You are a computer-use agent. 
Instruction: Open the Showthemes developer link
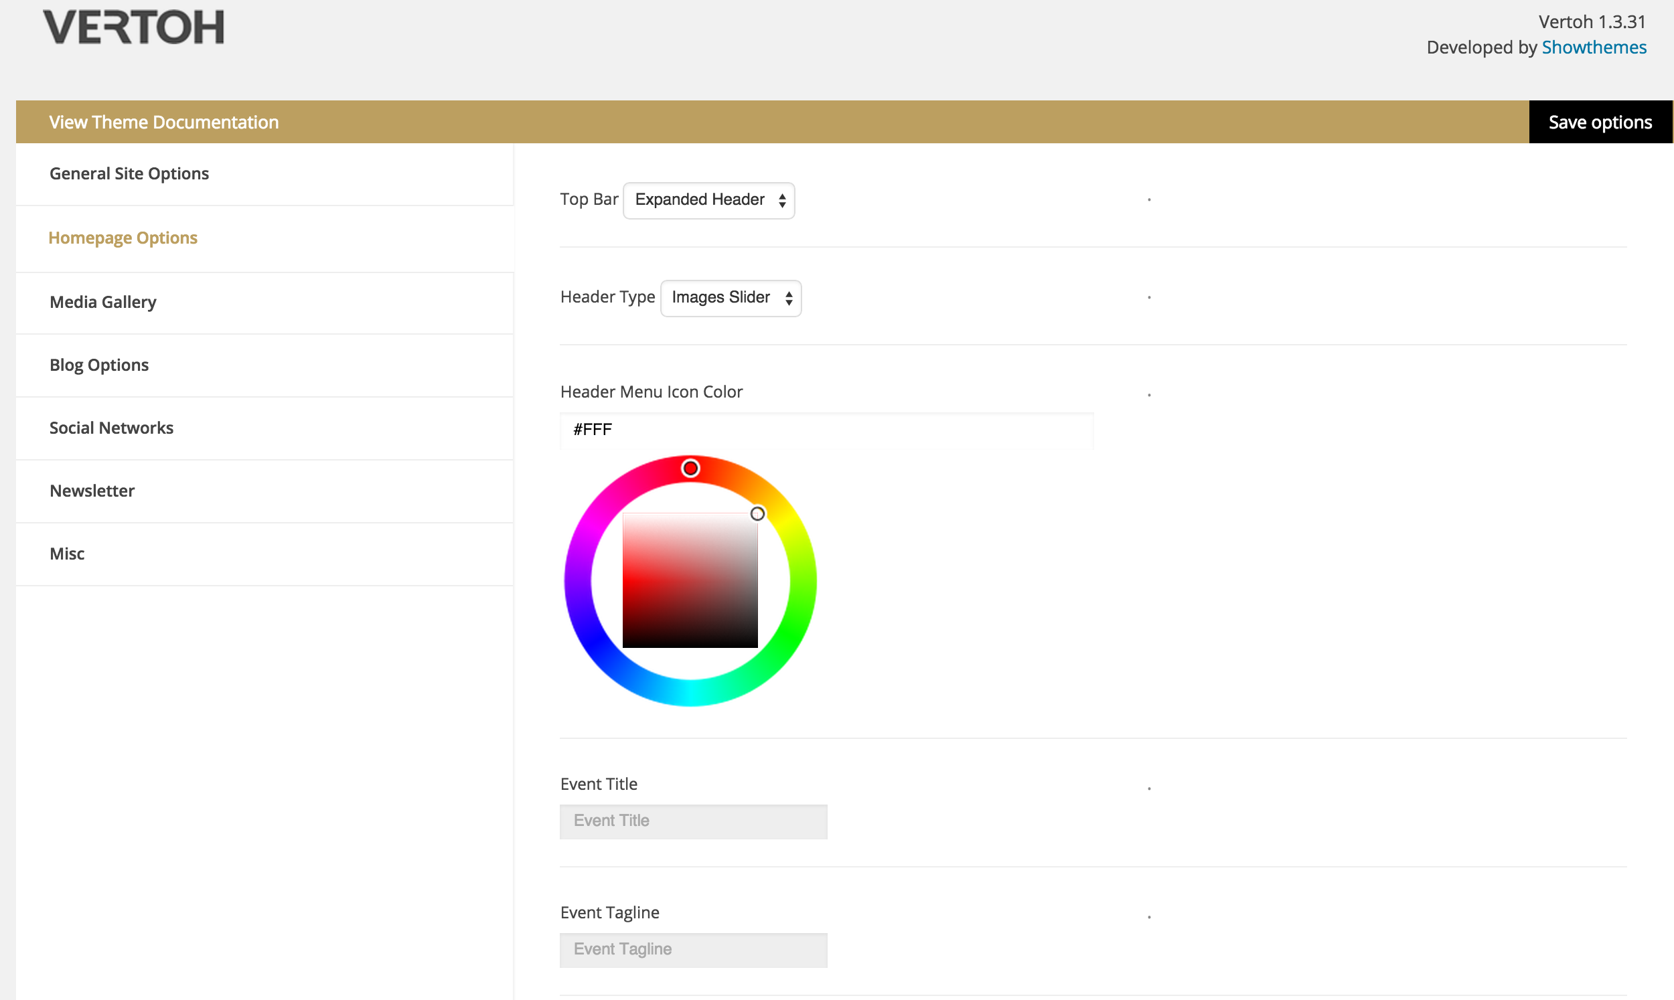[1594, 47]
